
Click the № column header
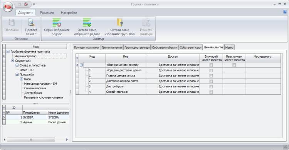(14, 112)
